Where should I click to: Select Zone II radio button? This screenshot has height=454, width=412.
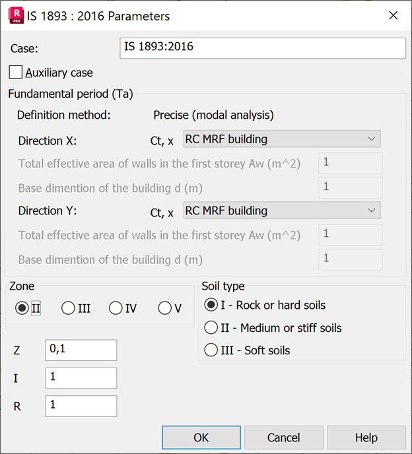[x=22, y=308]
